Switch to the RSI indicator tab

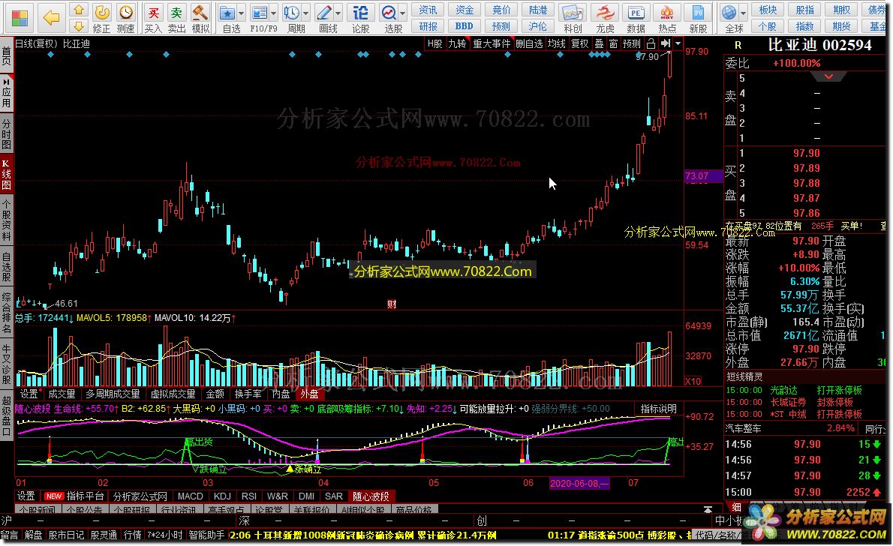[249, 496]
